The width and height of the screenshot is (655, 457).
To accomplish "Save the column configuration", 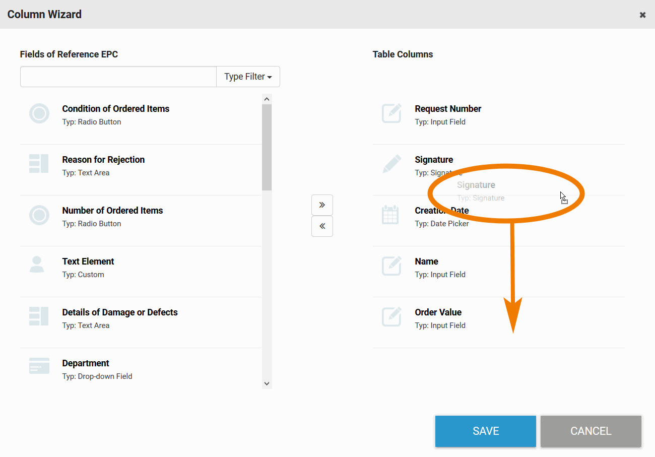I will [x=485, y=431].
